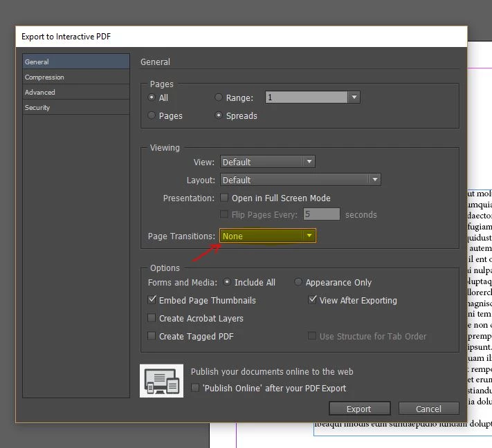Open the Security settings category
492x448 pixels.
[76, 107]
